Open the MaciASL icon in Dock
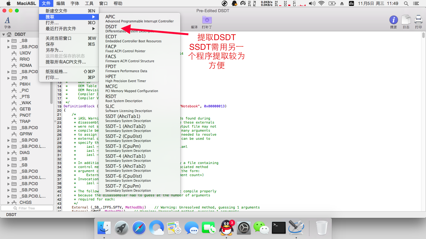The image size is (426, 239). (x=296, y=228)
